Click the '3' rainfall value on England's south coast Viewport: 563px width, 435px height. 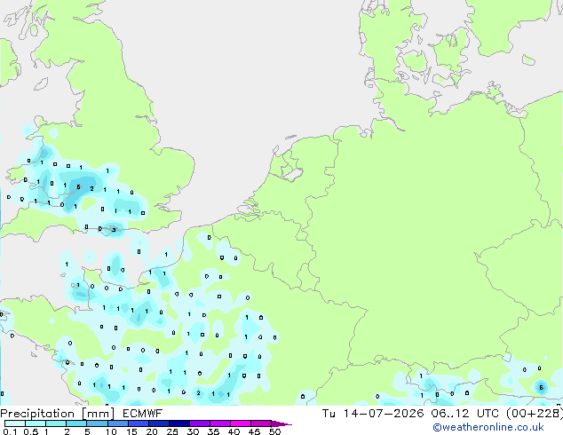coord(114,230)
